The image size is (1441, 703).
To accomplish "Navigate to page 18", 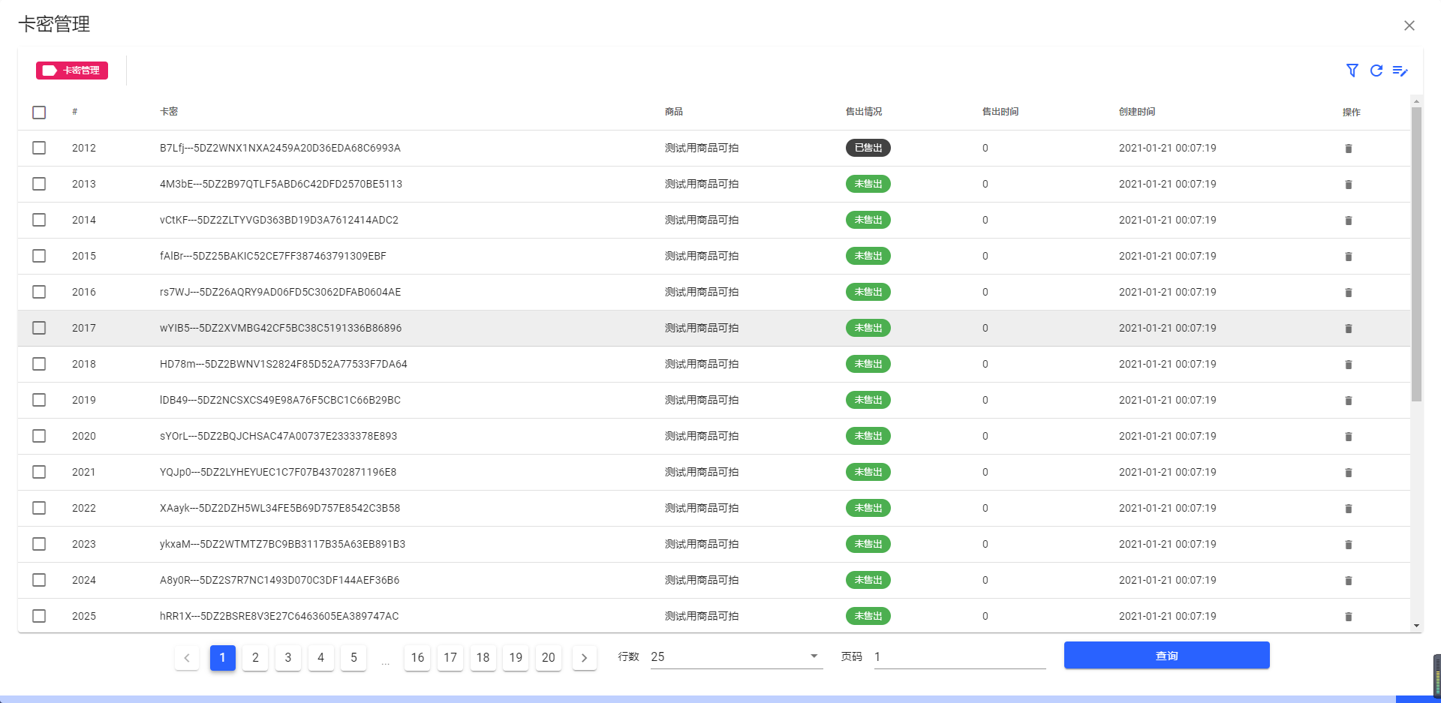I will [x=483, y=658].
